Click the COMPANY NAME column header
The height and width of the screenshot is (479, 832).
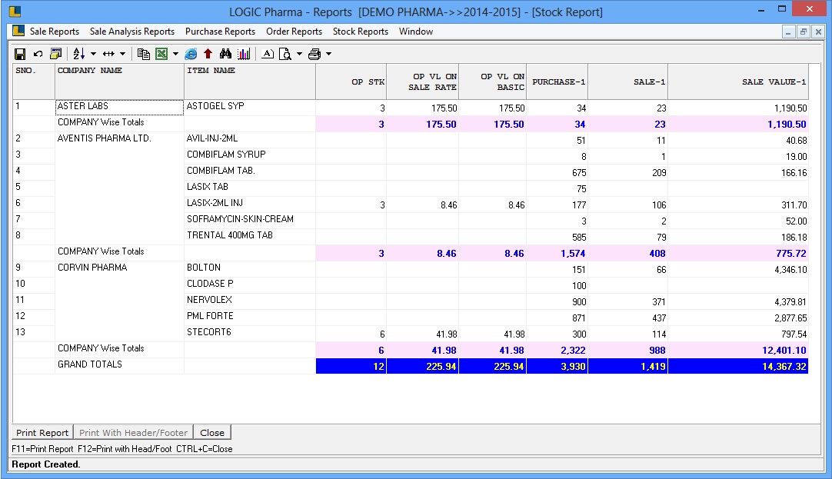click(x=119, y=81)
